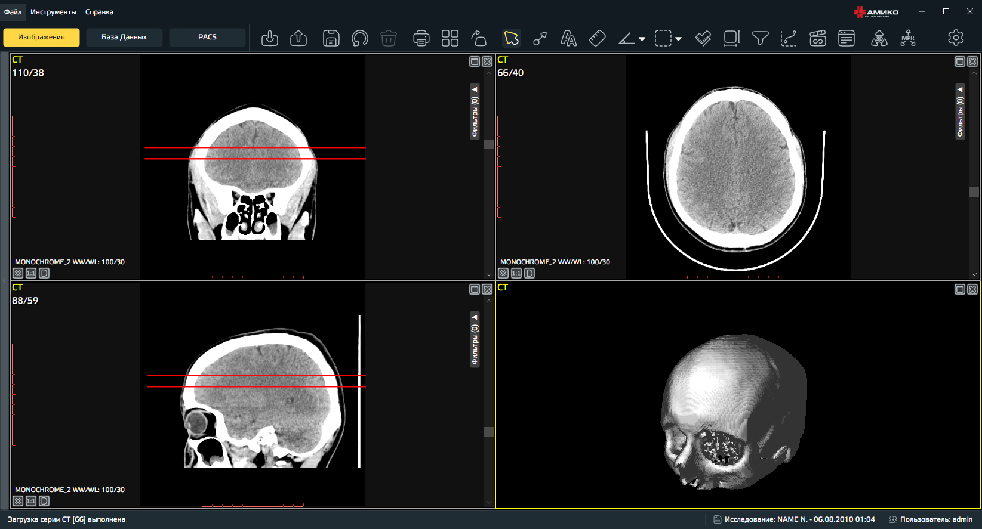Open filters with the funnel icon
Screen dimensions: 982x529
point(761,38)
